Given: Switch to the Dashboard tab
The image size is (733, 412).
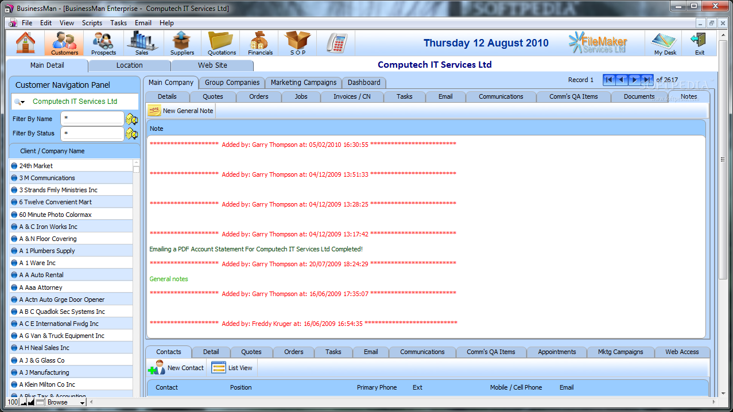Looking at the screenshot, I should point(364,83).
